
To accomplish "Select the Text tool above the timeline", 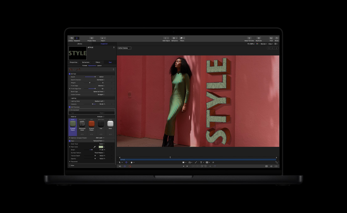I will pyautogui.click(x=201, y=162).
